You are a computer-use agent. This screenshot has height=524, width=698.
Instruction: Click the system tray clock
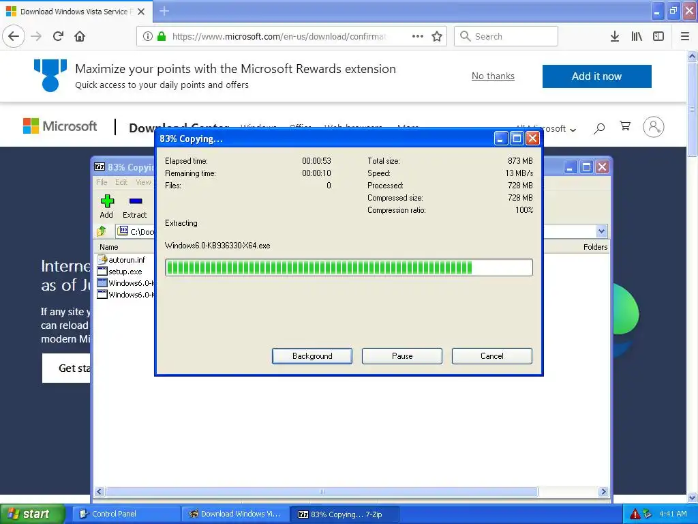click(x=673, y=514)
